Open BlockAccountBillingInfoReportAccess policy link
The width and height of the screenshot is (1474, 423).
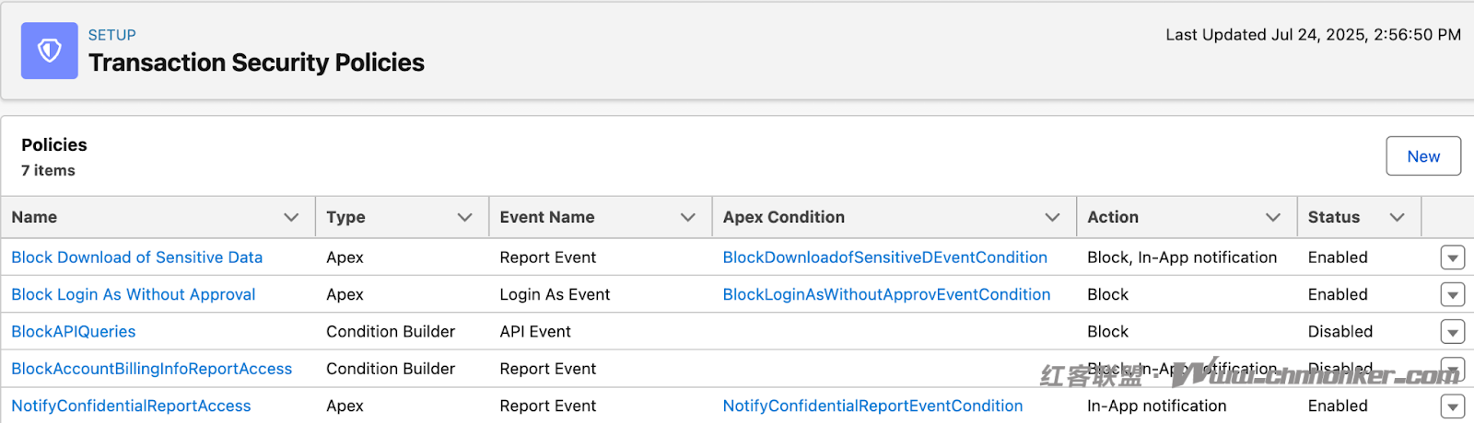click(x=152, y=369)
